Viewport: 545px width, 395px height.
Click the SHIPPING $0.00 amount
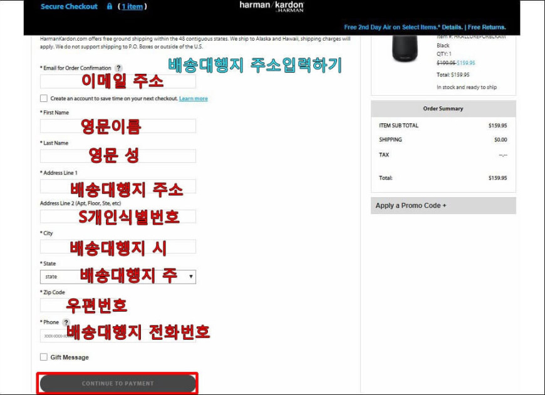pyautogui.click(x=501, y=140)
